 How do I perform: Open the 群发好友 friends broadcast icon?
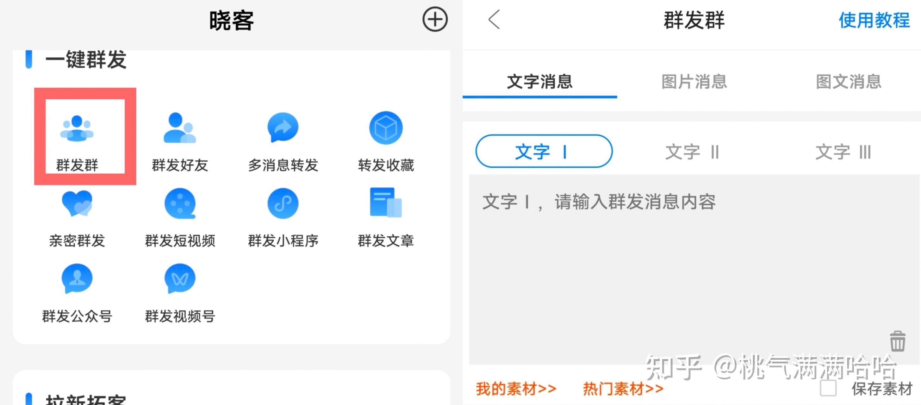tap(179, 128)
